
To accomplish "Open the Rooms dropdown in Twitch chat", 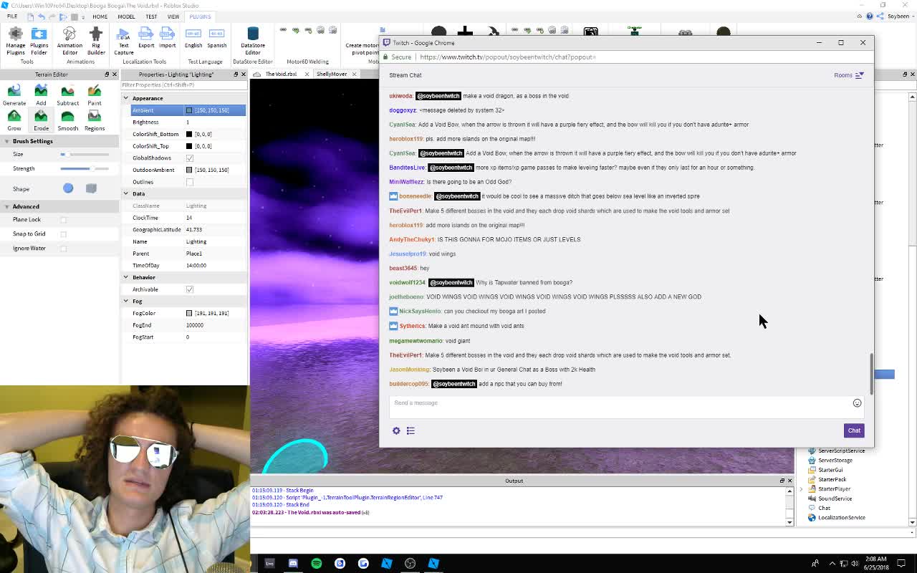I will pyautogui.click(x=848, y=75).
